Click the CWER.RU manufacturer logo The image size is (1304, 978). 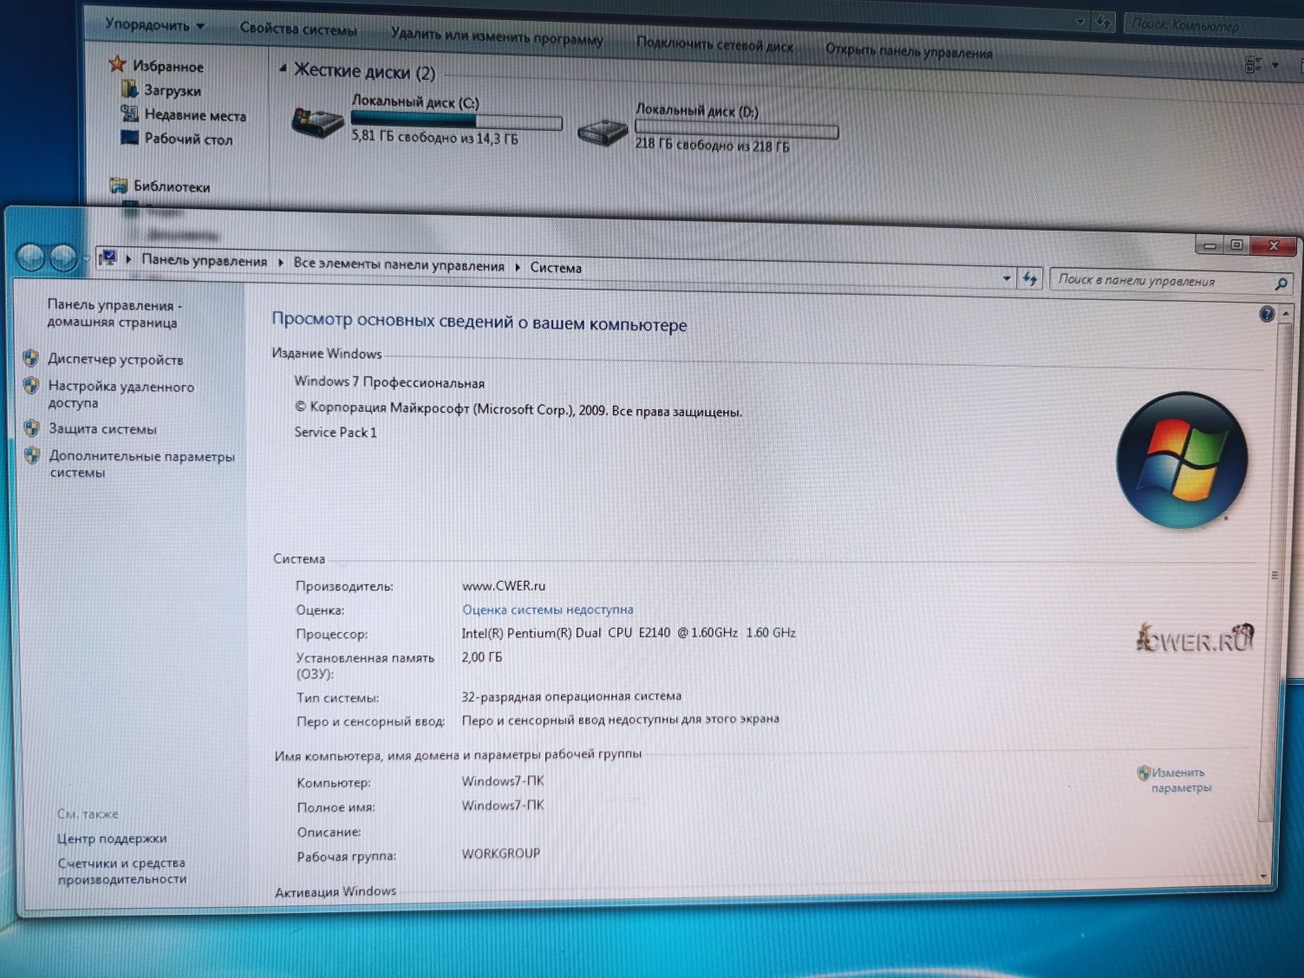coord(1195,638)
